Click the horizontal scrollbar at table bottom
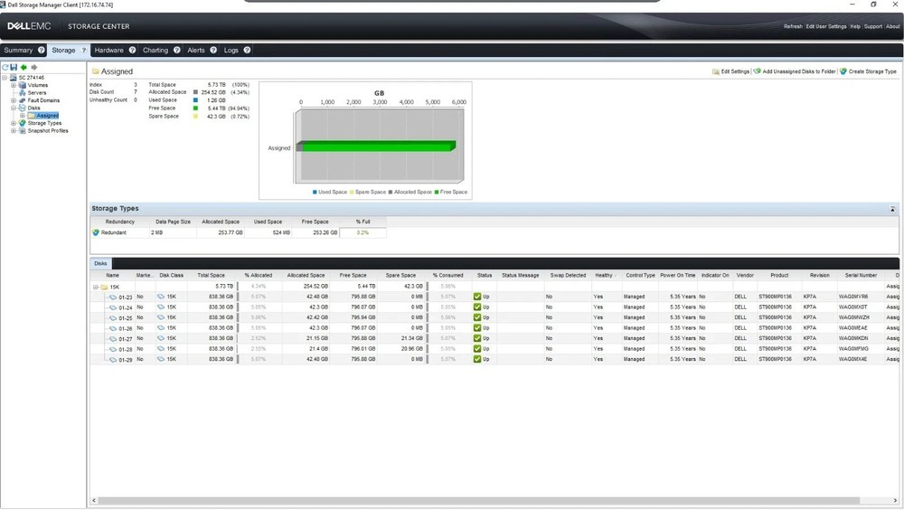 478,500
